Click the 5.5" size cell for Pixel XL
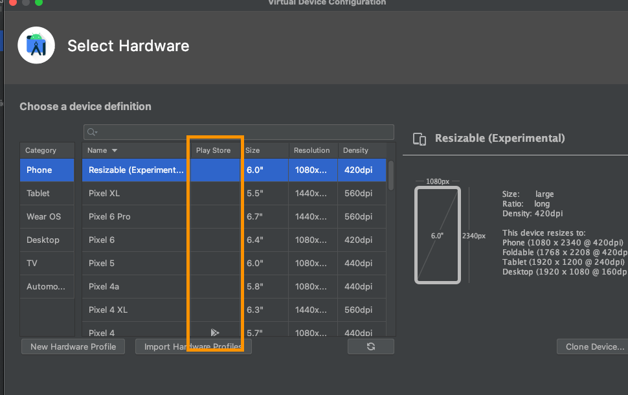The image size is (628, 395). click(x=265, y=193)
